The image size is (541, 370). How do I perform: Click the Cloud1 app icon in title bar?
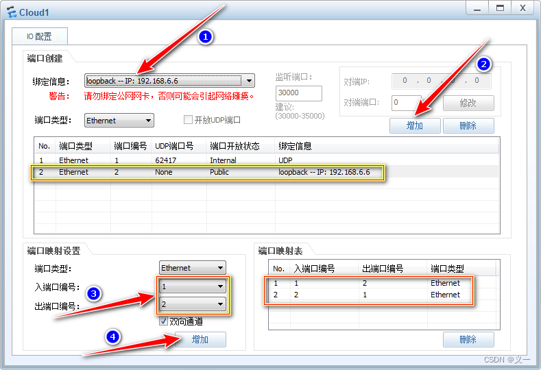(12, 12)
